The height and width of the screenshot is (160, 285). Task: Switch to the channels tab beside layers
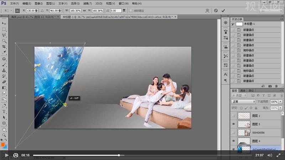click(243, 91)
